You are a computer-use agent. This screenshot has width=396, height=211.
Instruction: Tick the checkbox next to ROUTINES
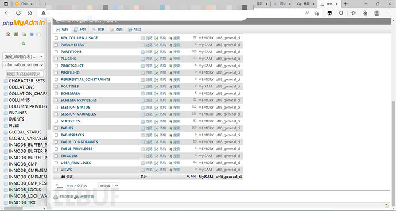point(56,86)
